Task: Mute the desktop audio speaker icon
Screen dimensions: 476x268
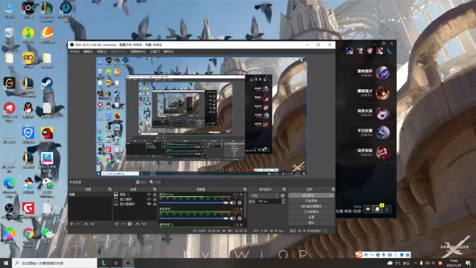Action: pos(233,218)
